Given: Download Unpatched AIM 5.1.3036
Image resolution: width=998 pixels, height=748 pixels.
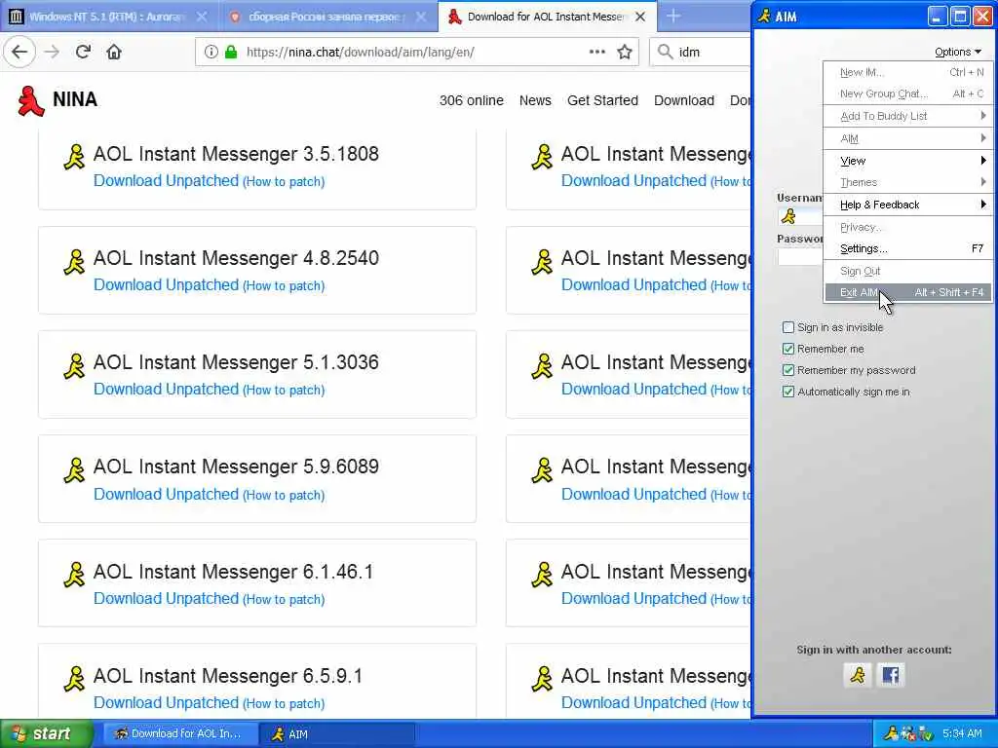Looking at the screenshot, I should coord(166,390).
